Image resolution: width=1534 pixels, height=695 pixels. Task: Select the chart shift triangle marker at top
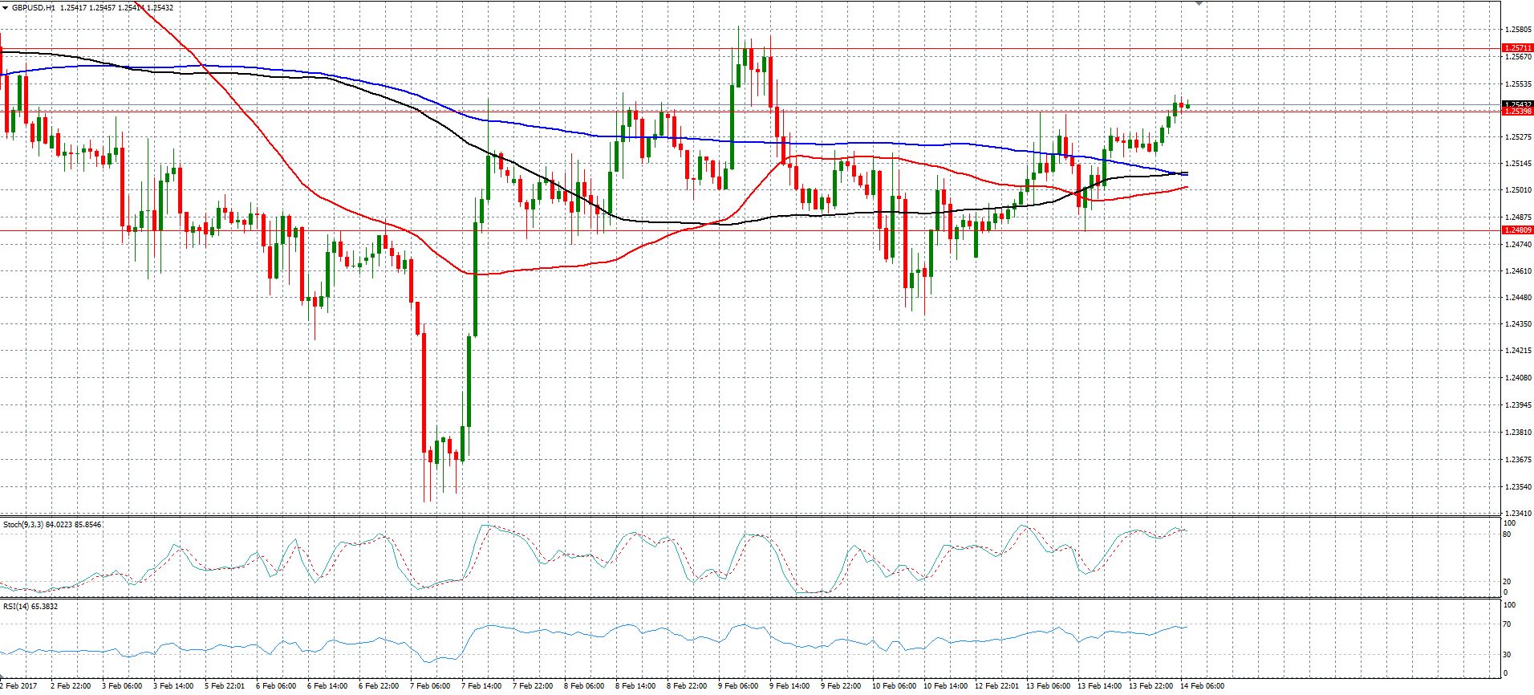[1199, 3]
